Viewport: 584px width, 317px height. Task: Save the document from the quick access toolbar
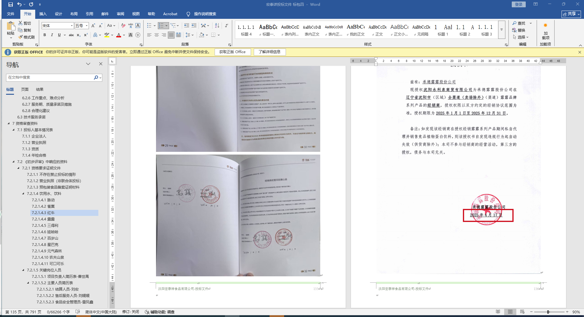point(11,5)
